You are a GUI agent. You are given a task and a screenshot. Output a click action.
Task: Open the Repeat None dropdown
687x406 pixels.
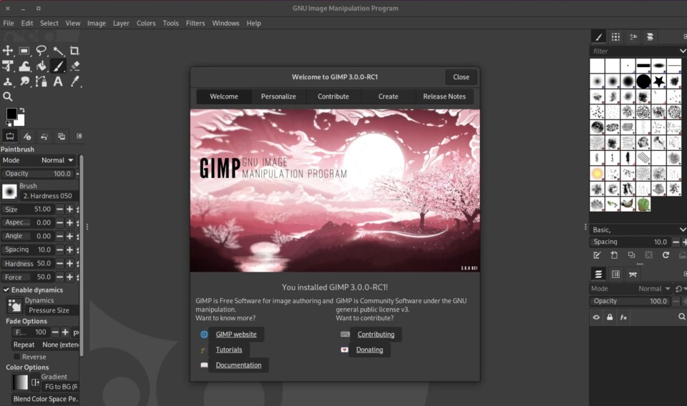(59, 345)
